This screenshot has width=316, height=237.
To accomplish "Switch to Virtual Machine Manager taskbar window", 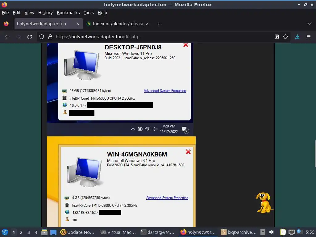I will coord(118,232).
